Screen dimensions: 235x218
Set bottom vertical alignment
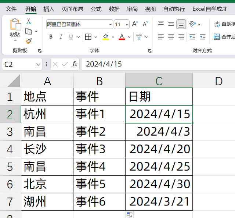[181, 24]
